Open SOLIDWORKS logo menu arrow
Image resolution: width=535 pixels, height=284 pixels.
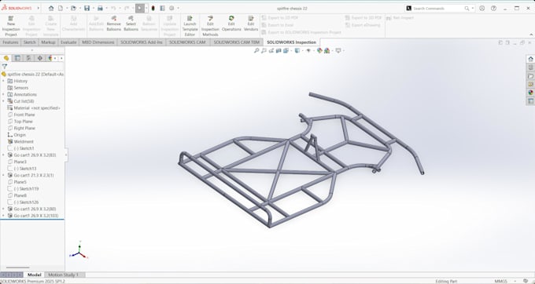pyautogui.click(x=38, y=8)
